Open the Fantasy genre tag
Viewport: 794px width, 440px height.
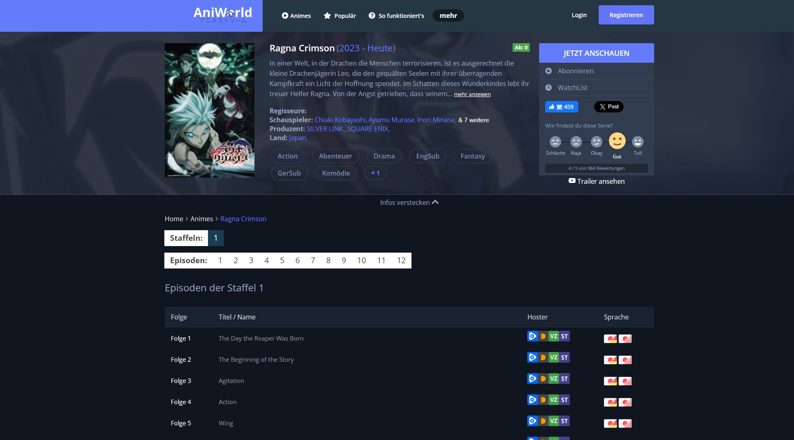click(472, 156)
